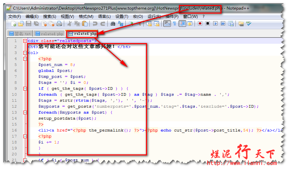Toggle word wrap in the toolbar

167,24
